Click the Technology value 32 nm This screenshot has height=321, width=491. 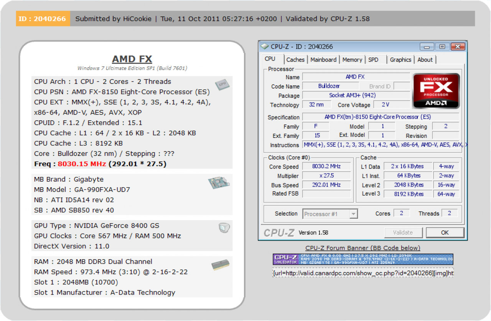pyautogui.click(x=317, y=105)
